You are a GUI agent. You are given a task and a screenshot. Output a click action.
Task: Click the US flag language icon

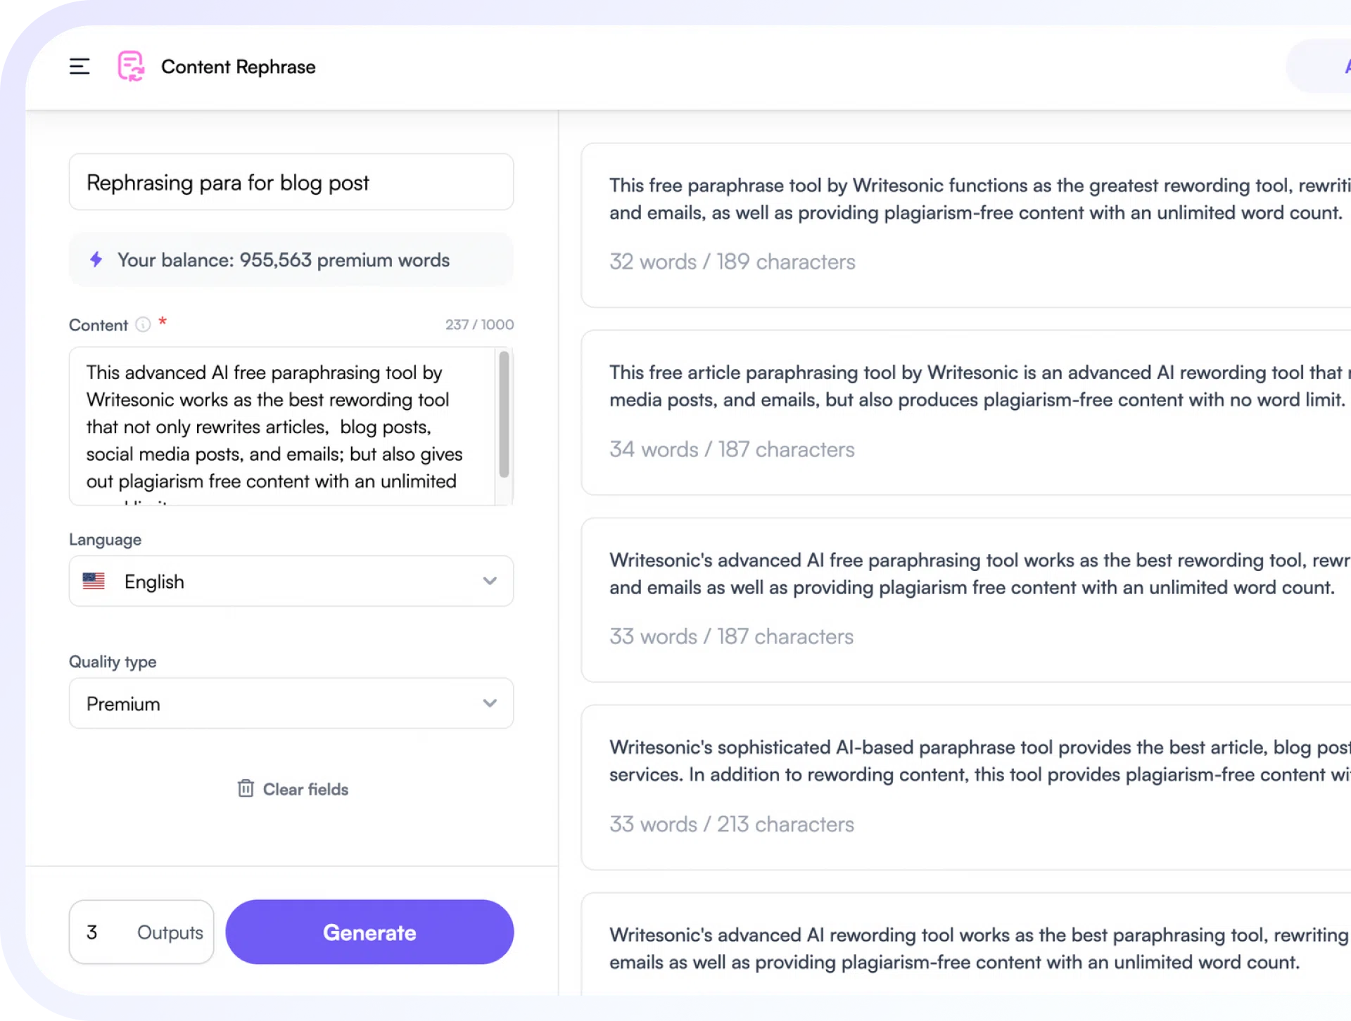point(96,580)
